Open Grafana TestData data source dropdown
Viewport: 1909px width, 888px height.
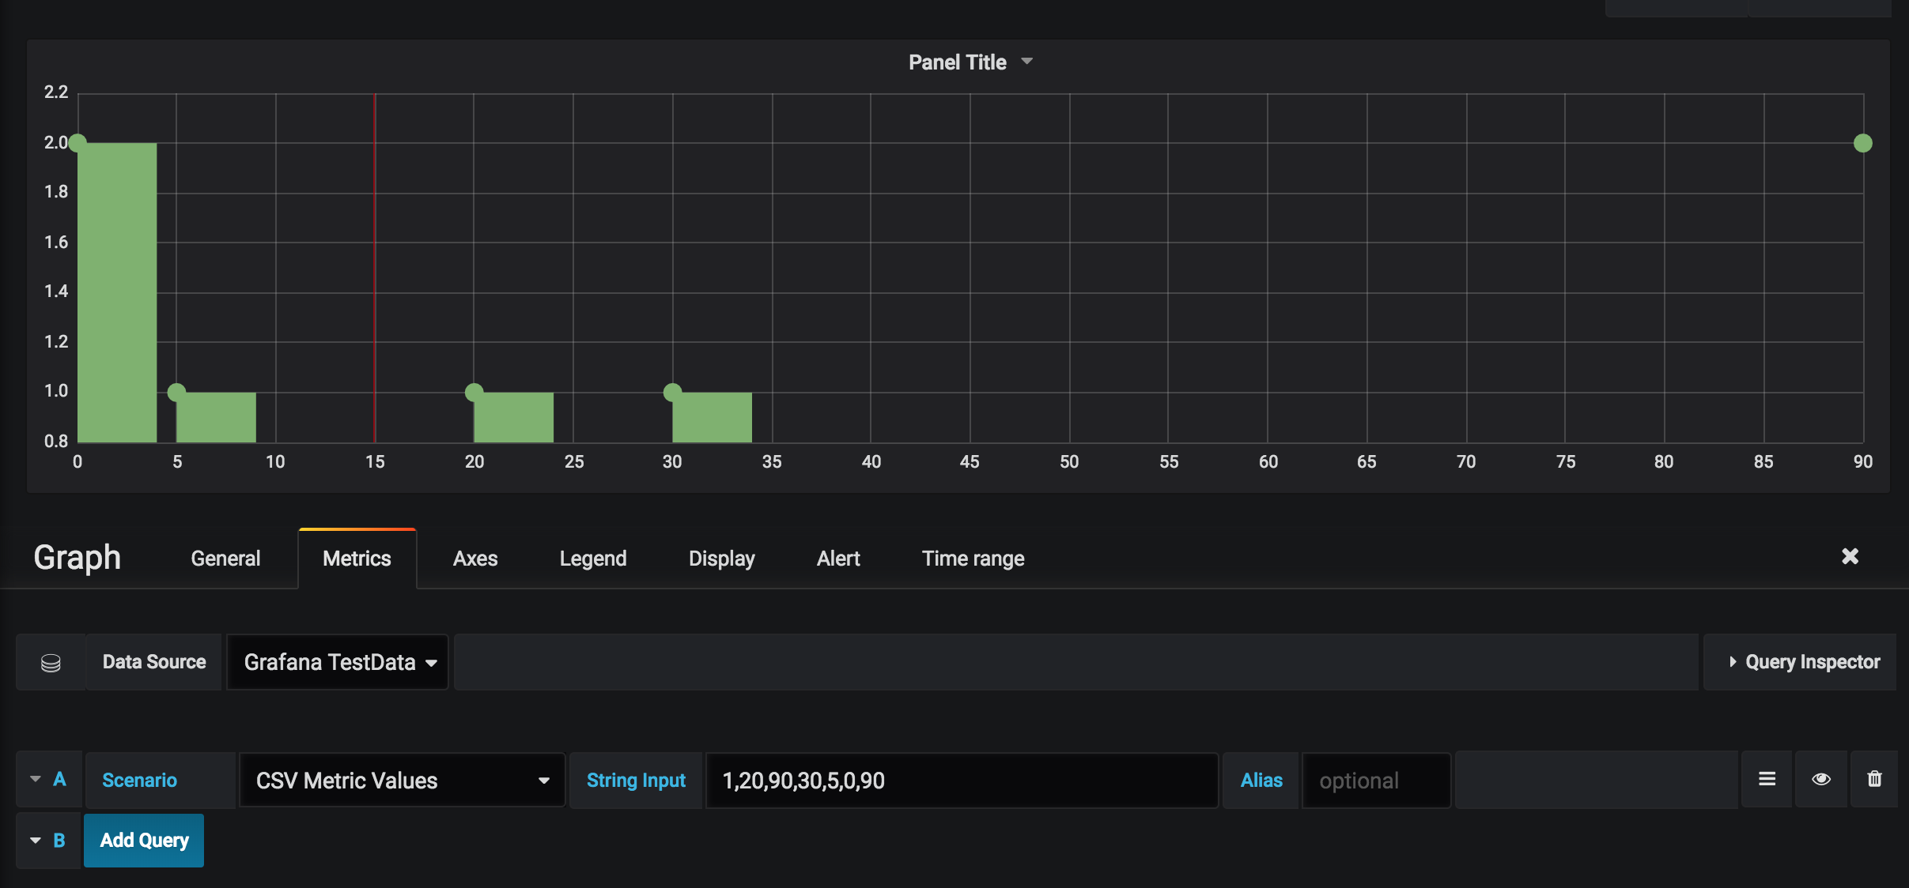click(338, 662)
